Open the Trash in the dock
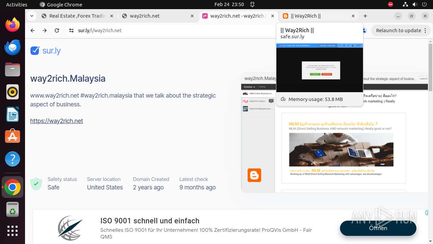Image resolution: width=433 pixels, height=244 pixels. [x=13, y=209]
